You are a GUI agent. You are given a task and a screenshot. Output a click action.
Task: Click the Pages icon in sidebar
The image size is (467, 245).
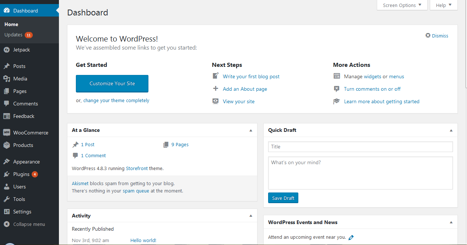point(7,91)
